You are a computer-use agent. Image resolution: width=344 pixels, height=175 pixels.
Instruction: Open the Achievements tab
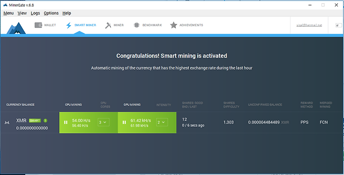(186, 25)
